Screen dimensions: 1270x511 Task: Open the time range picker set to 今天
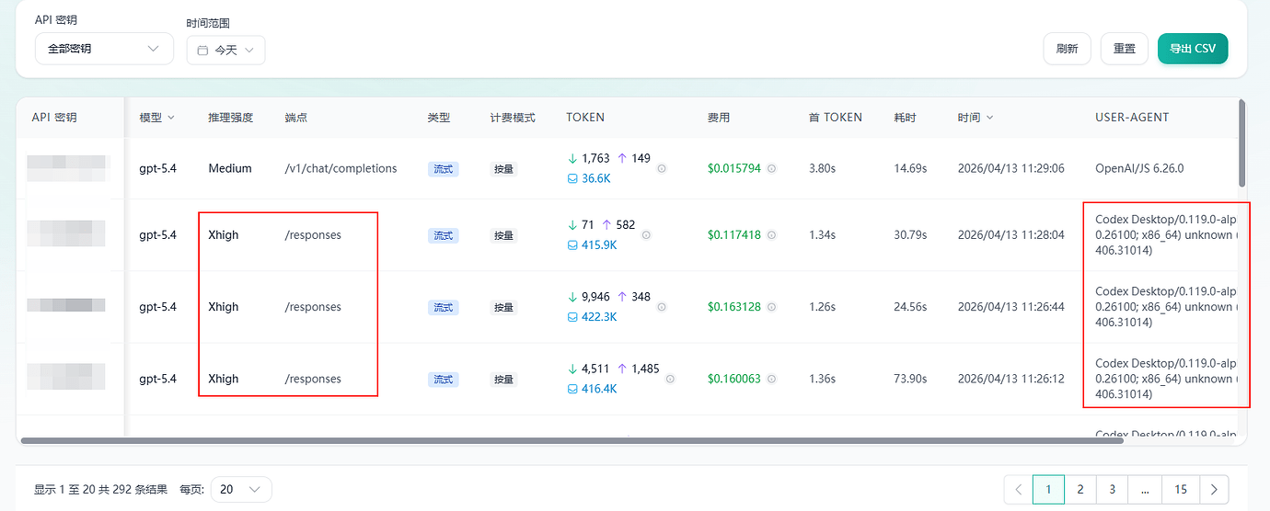pyautogui.click(x=225, y=51)
